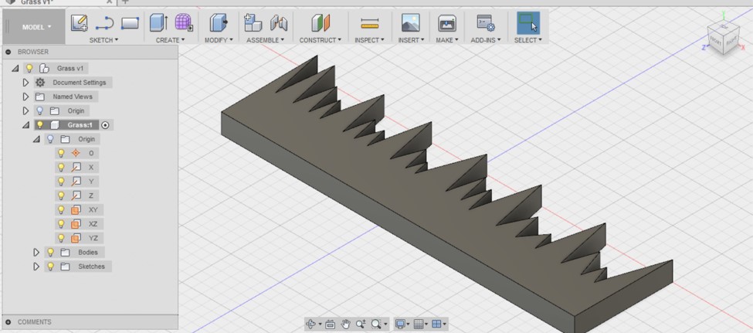This screenshot has width=753, height=333.
Task: Toggle visibility bulb of XY plane
Action: 61,210
